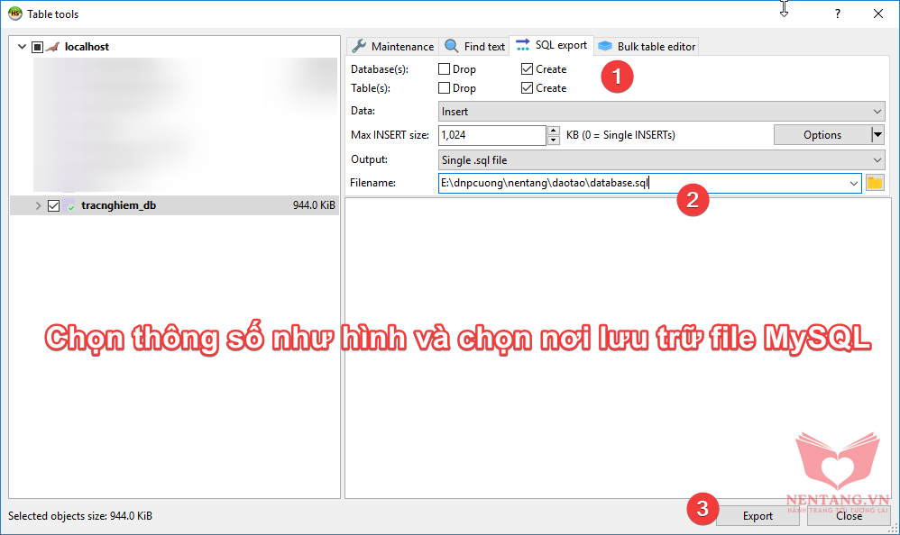Switch to the Maintenance tab
The width and height of the screenshot is (900, 535).
tap(392, 46)
